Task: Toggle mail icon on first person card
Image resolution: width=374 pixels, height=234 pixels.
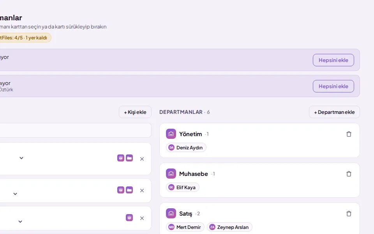Action: (121, 158)
